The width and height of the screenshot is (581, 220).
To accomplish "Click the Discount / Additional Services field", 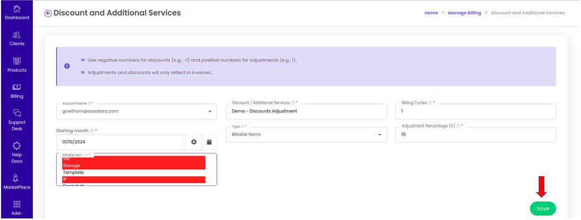I will coord(306,111).
